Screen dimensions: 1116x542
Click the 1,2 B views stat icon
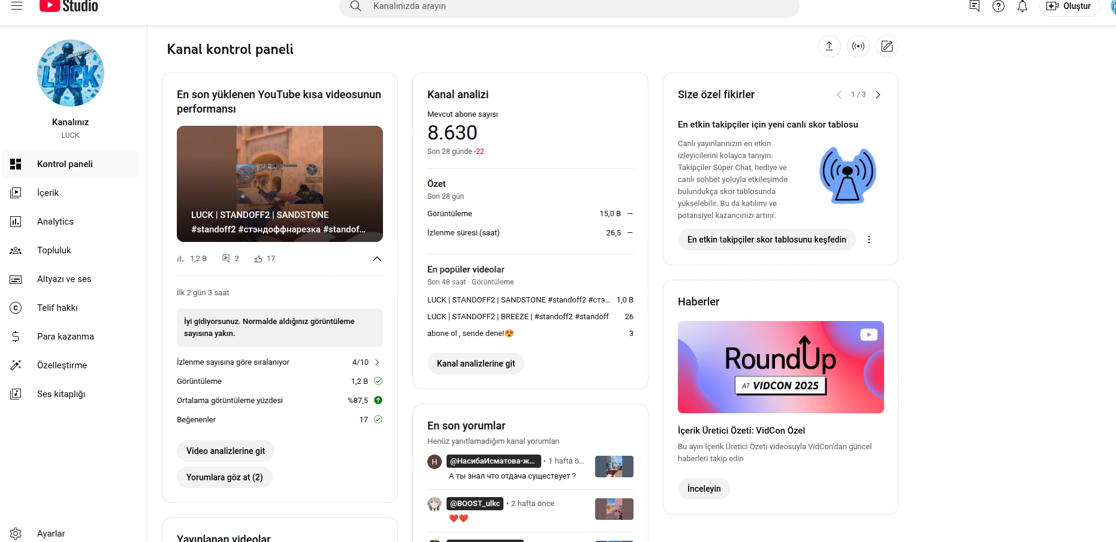180,259
